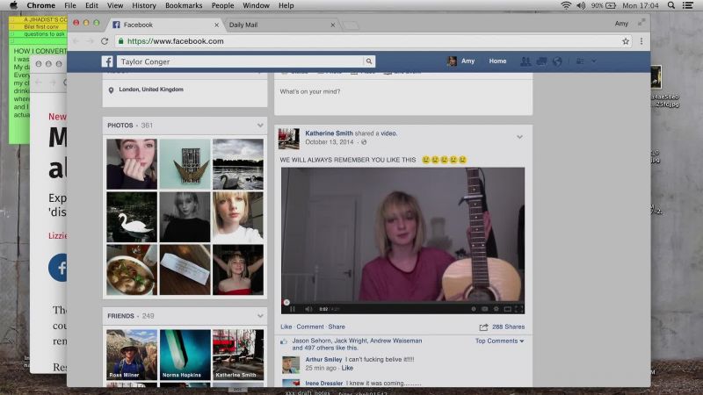Click the Facebook logo icon

[x=107, y=61]
